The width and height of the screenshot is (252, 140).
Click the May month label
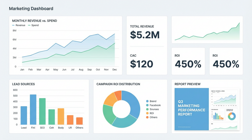[56, 70]
